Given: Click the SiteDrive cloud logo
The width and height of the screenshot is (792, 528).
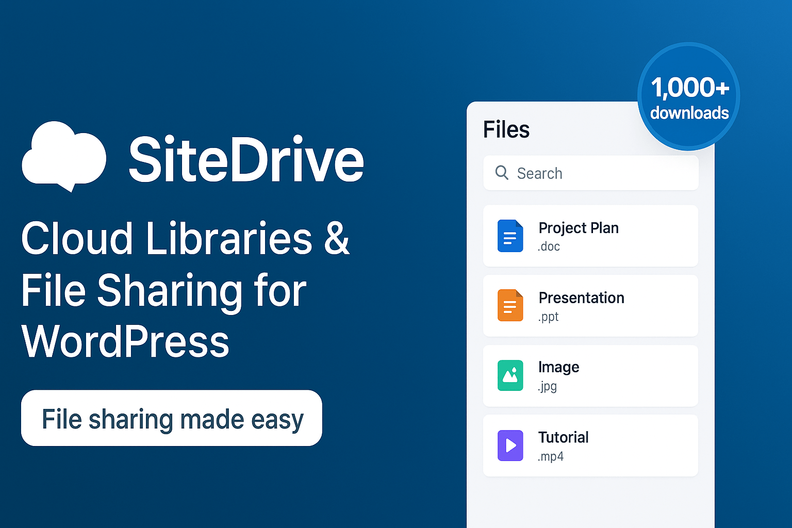Looking at the screenshot, I should click(63, 156).
